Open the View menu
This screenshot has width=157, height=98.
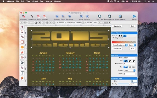pyautogui.click(x=28, y=1)
